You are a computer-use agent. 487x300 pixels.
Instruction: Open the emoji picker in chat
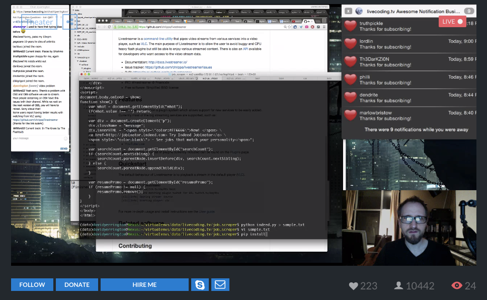tap(65, 138)
